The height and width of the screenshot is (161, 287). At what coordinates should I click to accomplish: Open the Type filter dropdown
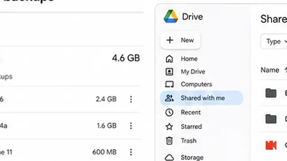(274, 42)
